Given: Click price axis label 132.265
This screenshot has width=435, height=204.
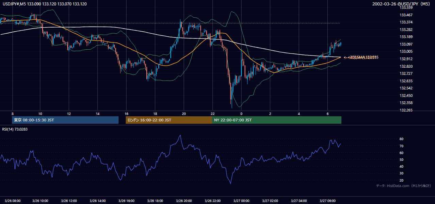Looking at the screenshot, I should 406,110.
